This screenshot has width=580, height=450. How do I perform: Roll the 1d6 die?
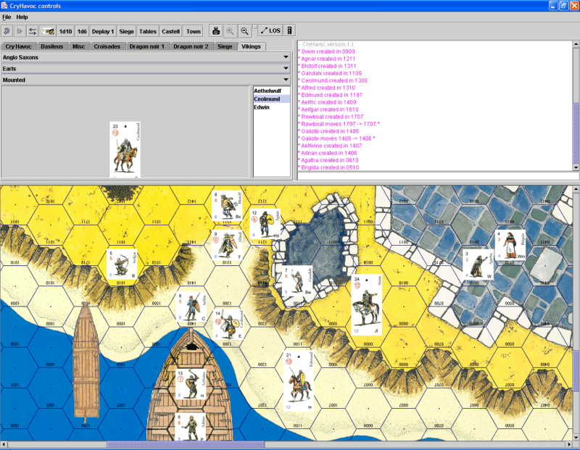pos(82,31)
